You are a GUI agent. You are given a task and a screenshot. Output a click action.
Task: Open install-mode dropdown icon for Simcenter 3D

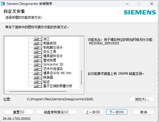pyautogui.click(x=38, y=64)
